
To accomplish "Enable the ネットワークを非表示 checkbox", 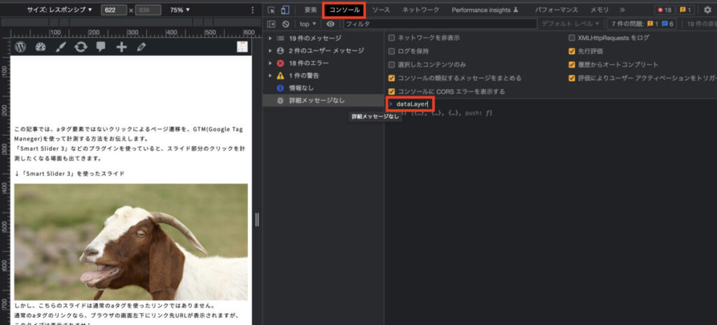I will (x=392, y=38).
